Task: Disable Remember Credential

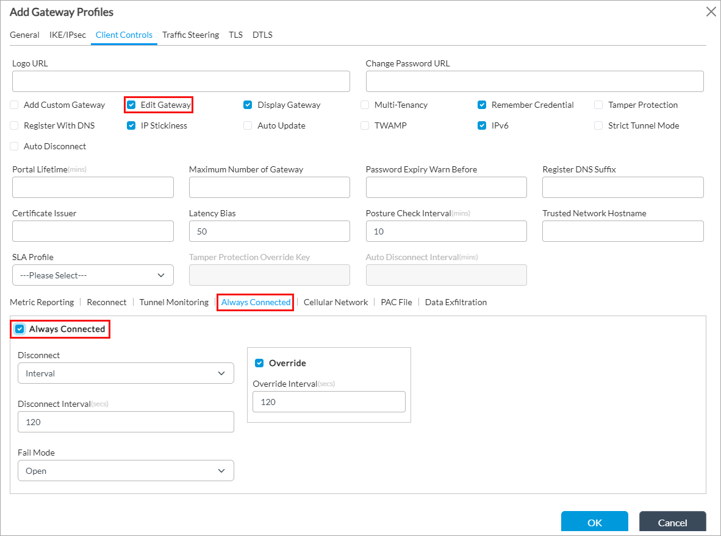Action: [x=481, y=105]
